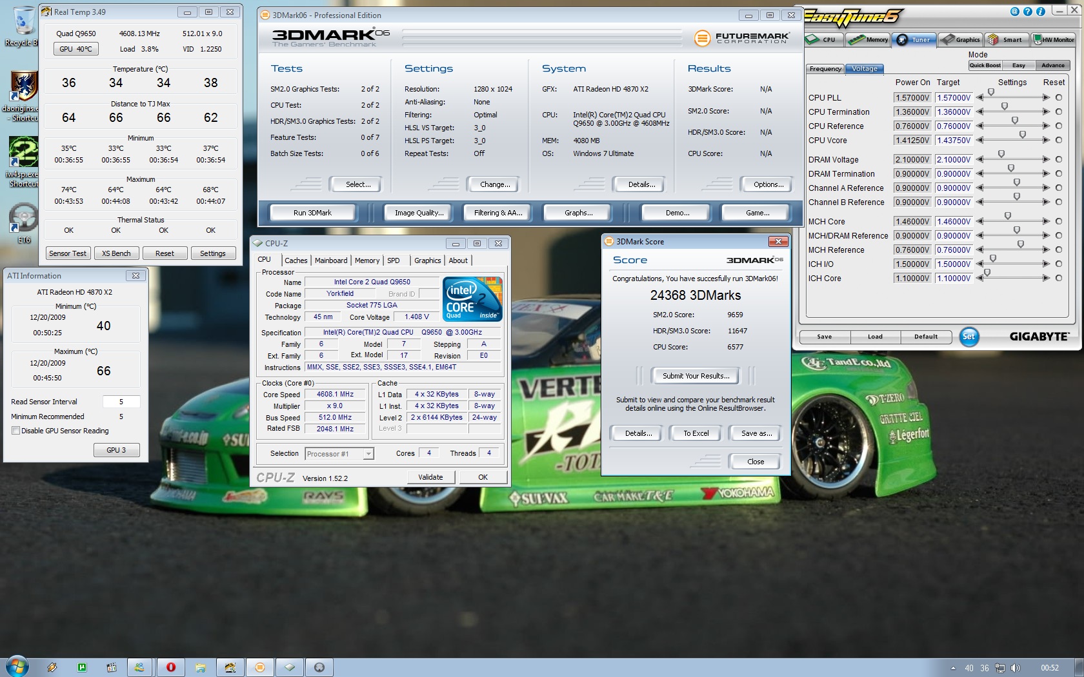Click the Windows Start orb

(x=17, y=667)
